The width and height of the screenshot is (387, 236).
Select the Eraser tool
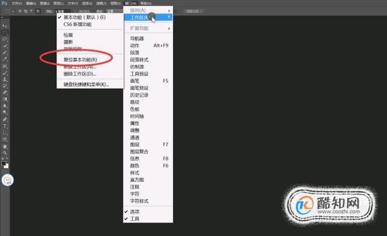5,93
